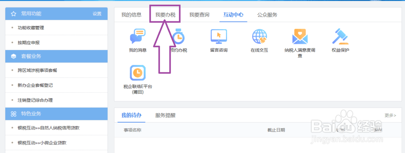
Task: Open the 在线交互 globe icon
Action: (x=259, y=36)
